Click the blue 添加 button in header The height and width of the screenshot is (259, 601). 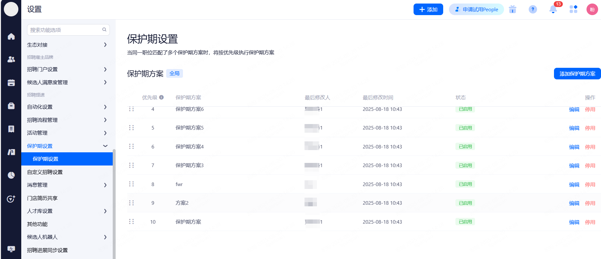[x=428, y=9]
